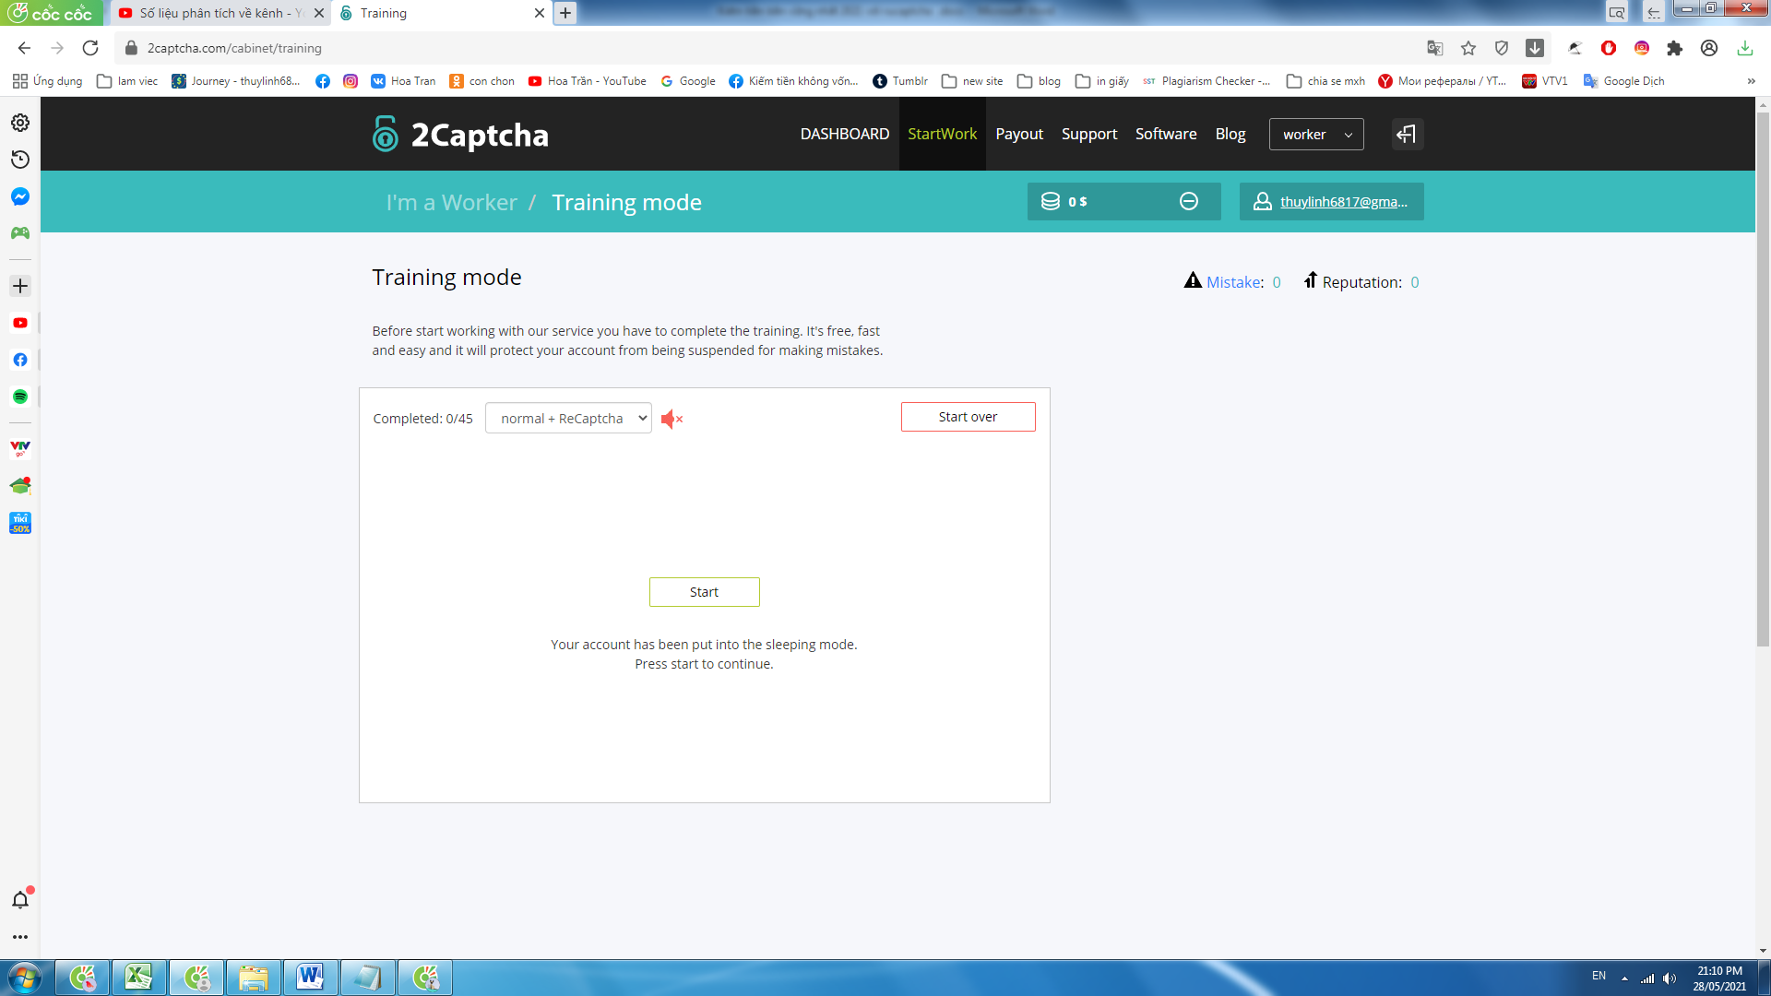Bookmark this page with star icon
This screenshot has height=996, width=1771.
(x=1468, y=48)
